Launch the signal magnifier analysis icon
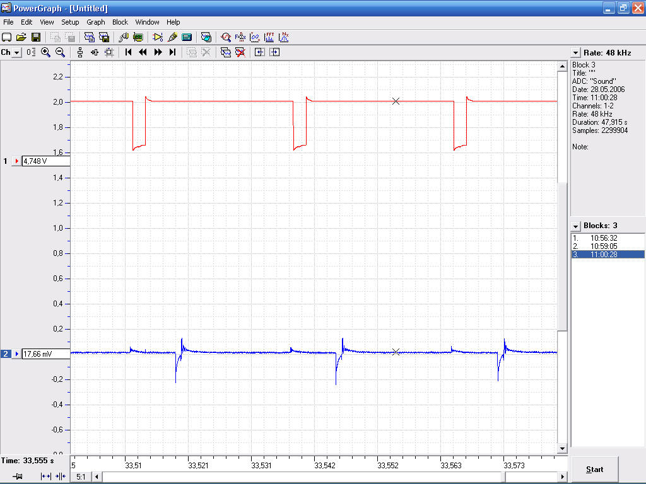 point(225,37)
